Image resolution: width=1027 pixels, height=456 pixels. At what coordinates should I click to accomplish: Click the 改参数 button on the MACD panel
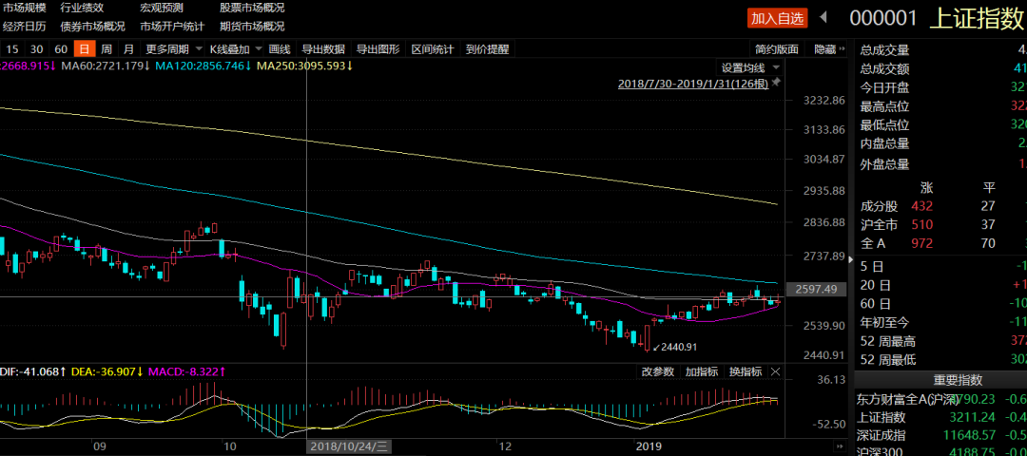(657, 371)
